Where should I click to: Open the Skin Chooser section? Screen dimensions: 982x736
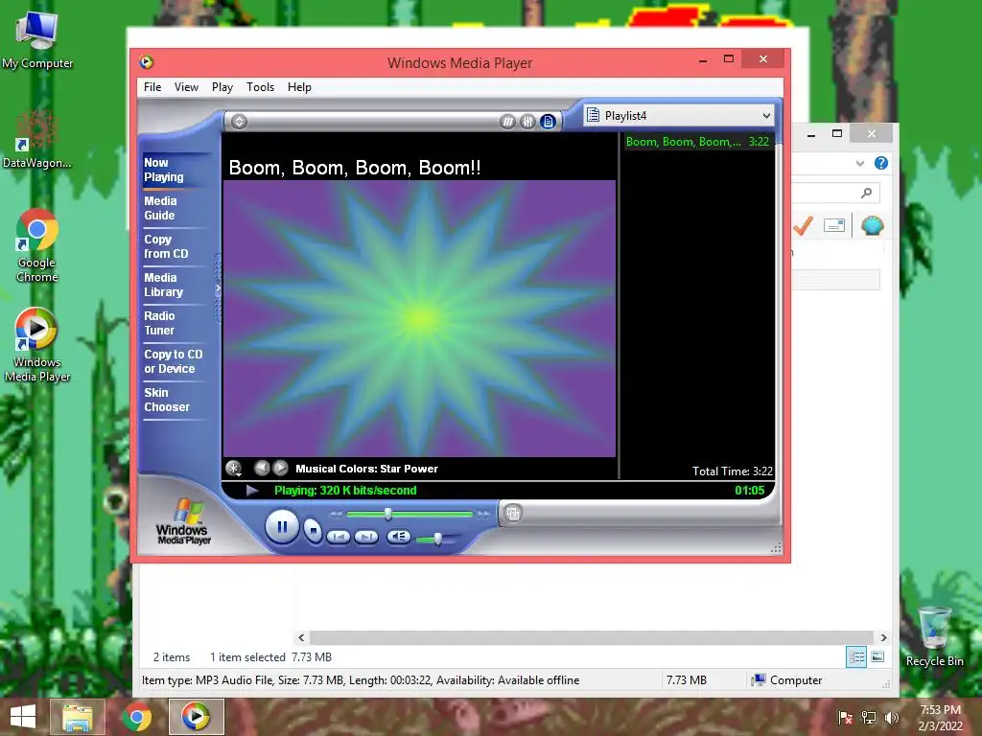pyautogui.click(x=167, y=400)
